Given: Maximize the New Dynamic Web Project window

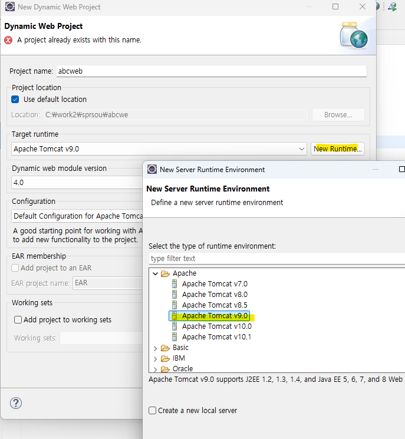Looking at the screenshot, I should (335, 6).
